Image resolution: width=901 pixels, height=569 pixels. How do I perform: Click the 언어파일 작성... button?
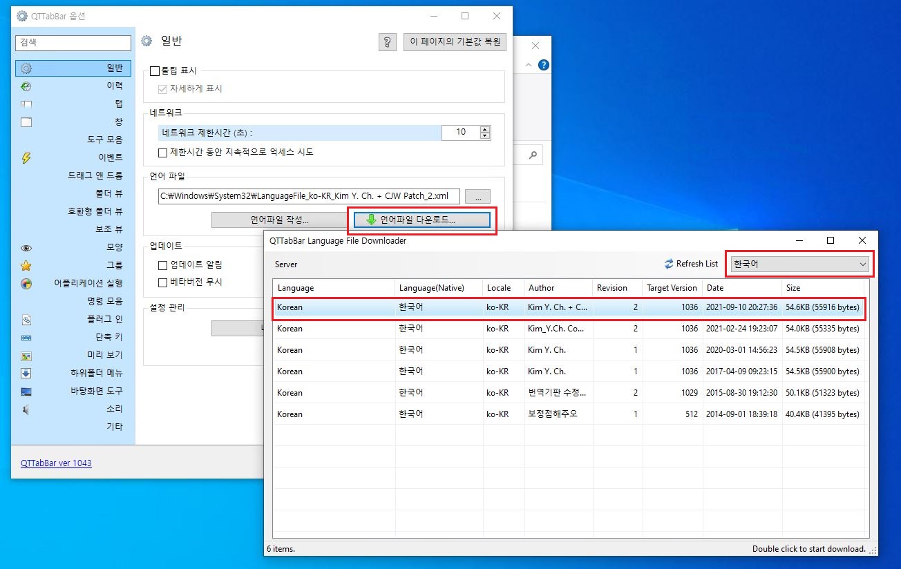pos(280,220)
